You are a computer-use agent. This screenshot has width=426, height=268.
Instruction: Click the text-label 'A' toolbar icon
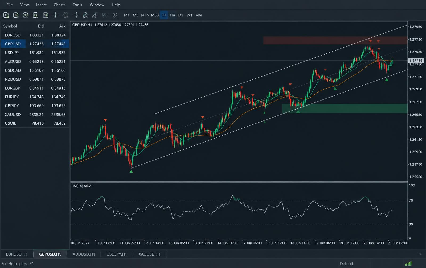coord(95,15)
